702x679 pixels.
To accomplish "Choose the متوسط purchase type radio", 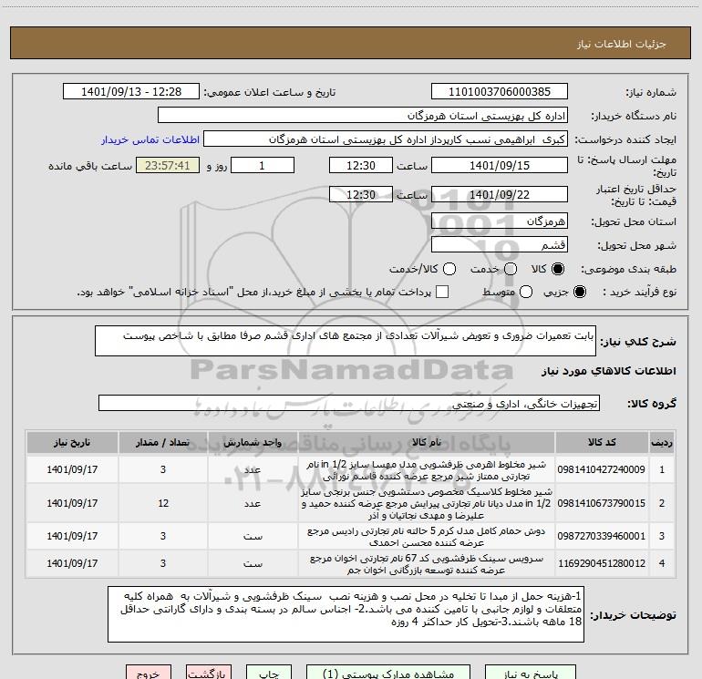I will click(526, 292).
